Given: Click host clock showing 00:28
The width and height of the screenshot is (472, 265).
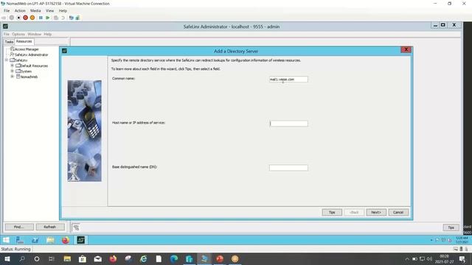Looking at the screenshot, I should [444, 256].
